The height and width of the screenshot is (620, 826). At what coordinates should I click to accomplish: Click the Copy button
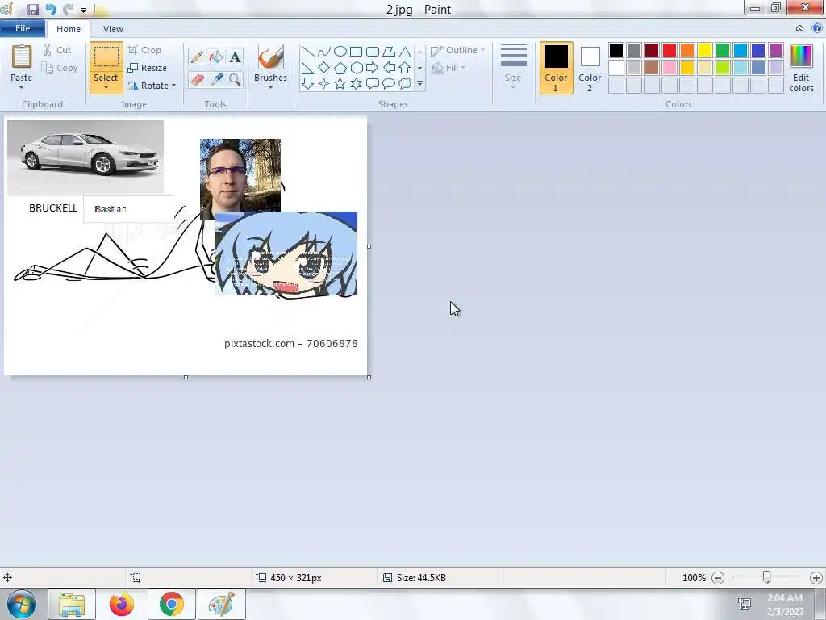60,68
